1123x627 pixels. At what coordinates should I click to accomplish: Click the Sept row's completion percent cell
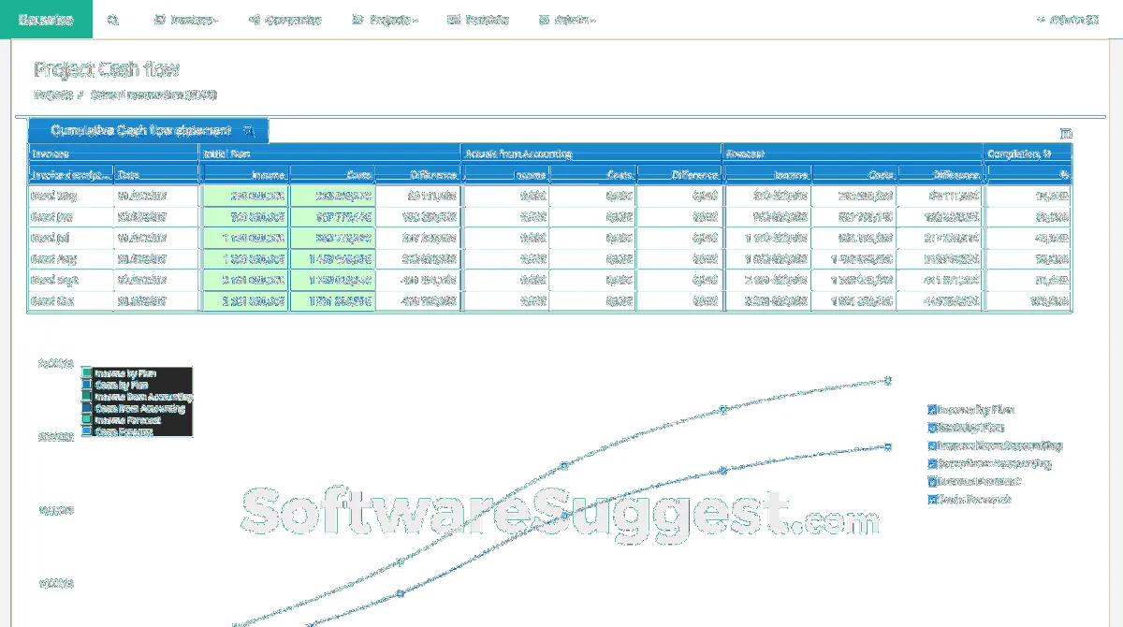coord(1028,280)
